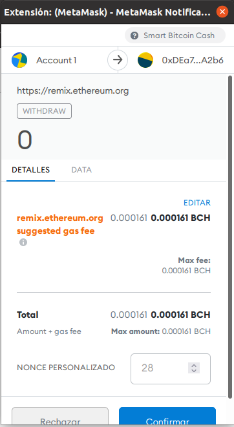Viewport: 234px width, 427px height.
Task: Click the EDITAR gas fee link
Action: pyautogui.click(x=197, y=203)
